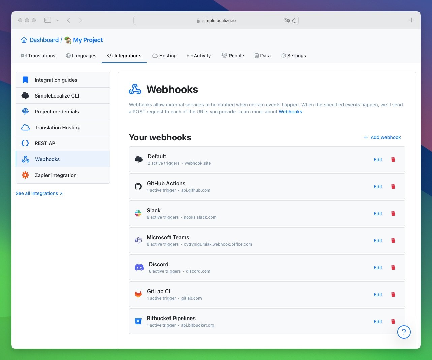The height and width of the screenshot is (360, 432).
Task: Open the Settings tab
Action: click(294, 56)
